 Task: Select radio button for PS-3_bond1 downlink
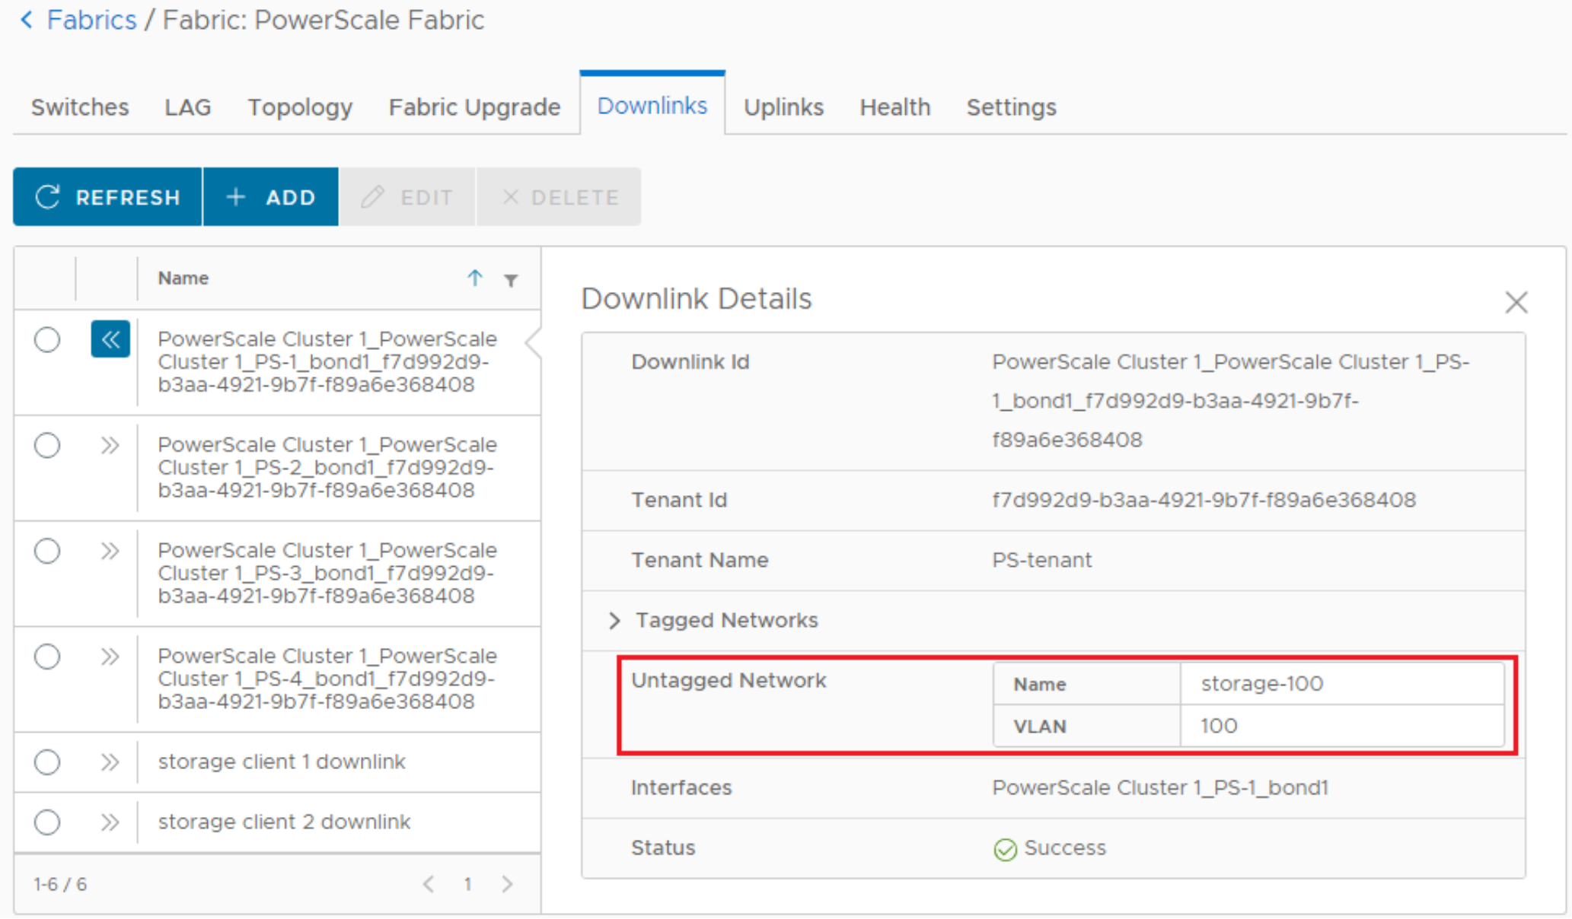[47, 551]
